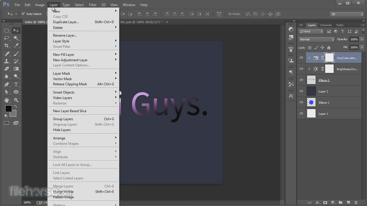
Task: Toggle the Auto-Select checkbox
Action: [23, 14]
